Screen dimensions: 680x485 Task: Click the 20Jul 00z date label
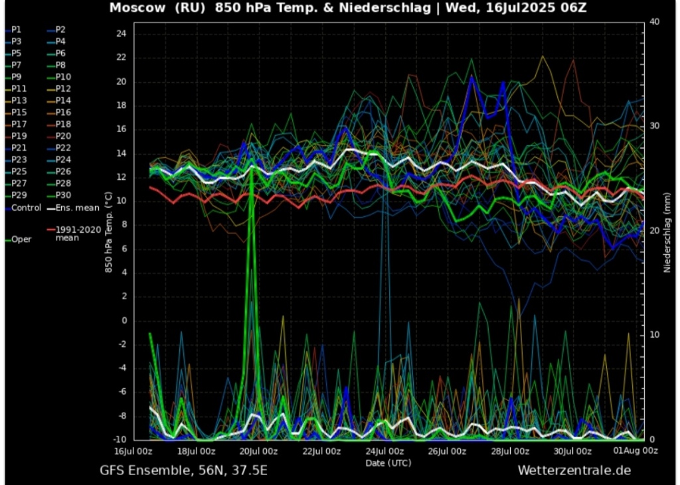258,452
